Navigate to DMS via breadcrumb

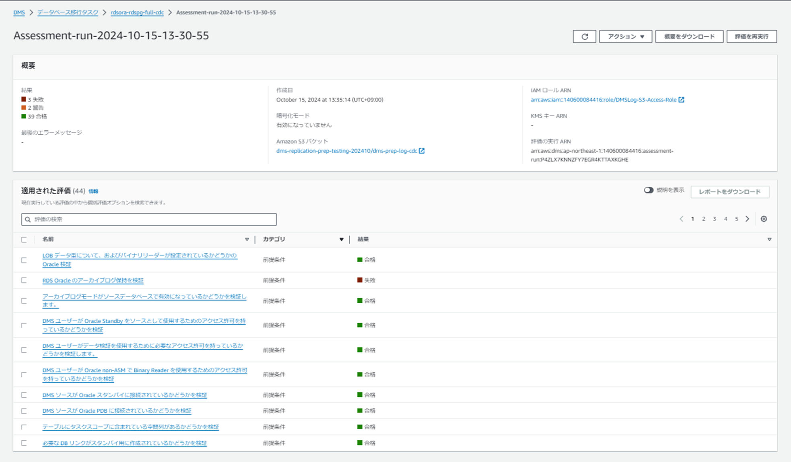coord(19,12)
